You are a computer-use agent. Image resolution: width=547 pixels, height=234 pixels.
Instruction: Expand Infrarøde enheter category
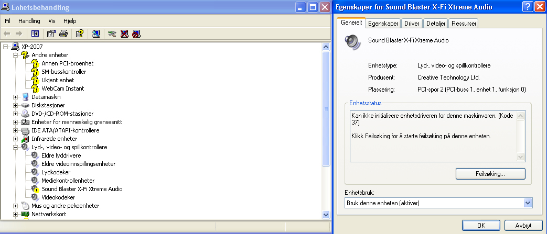[15, 139]
